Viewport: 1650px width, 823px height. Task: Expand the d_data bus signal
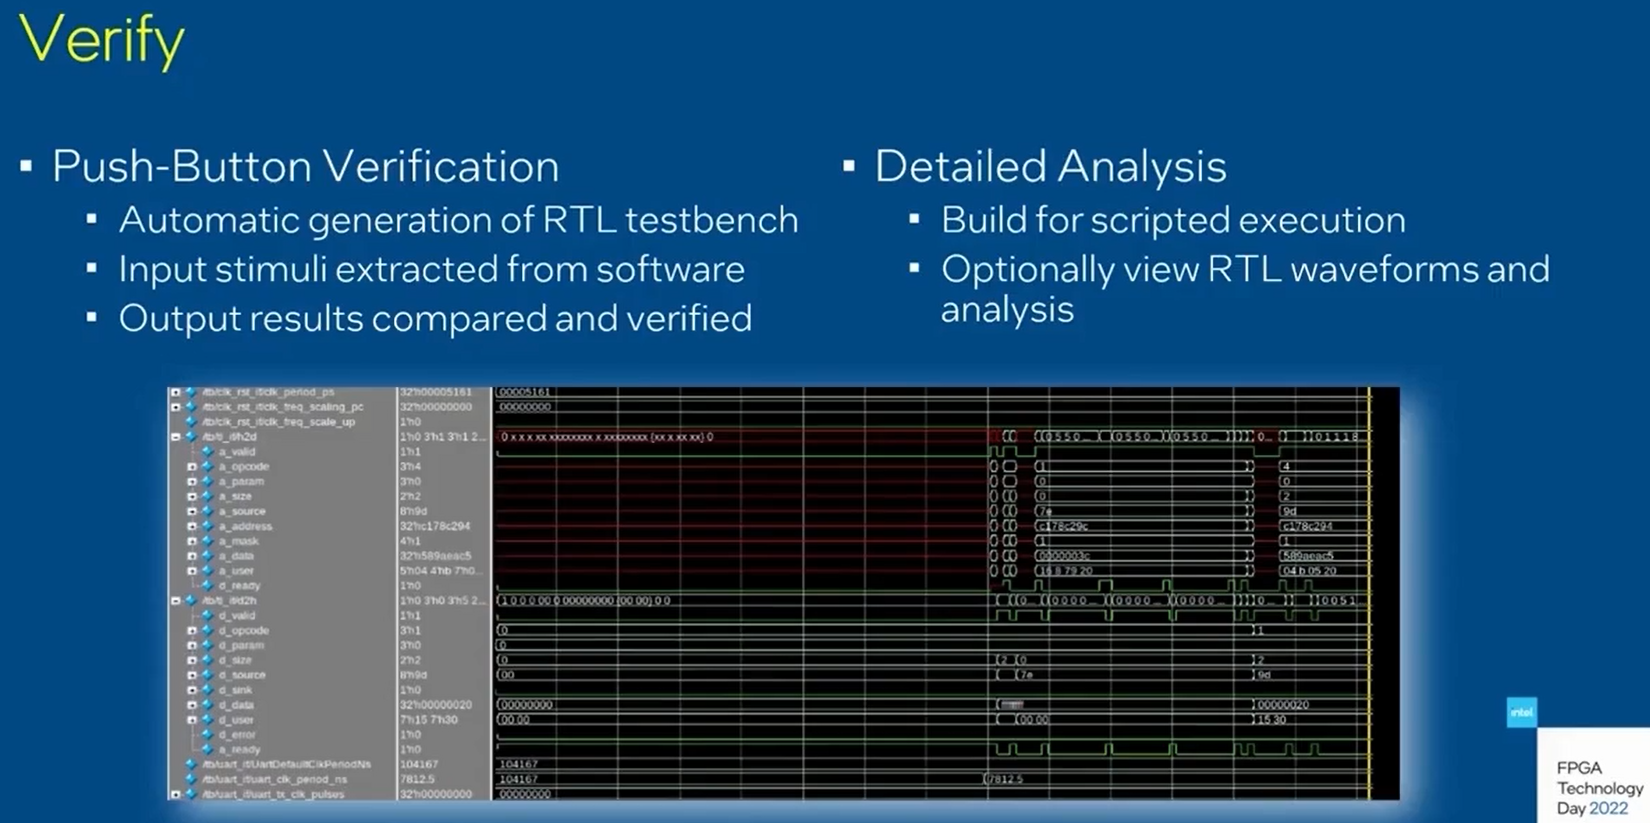click(x=192, y=705)
